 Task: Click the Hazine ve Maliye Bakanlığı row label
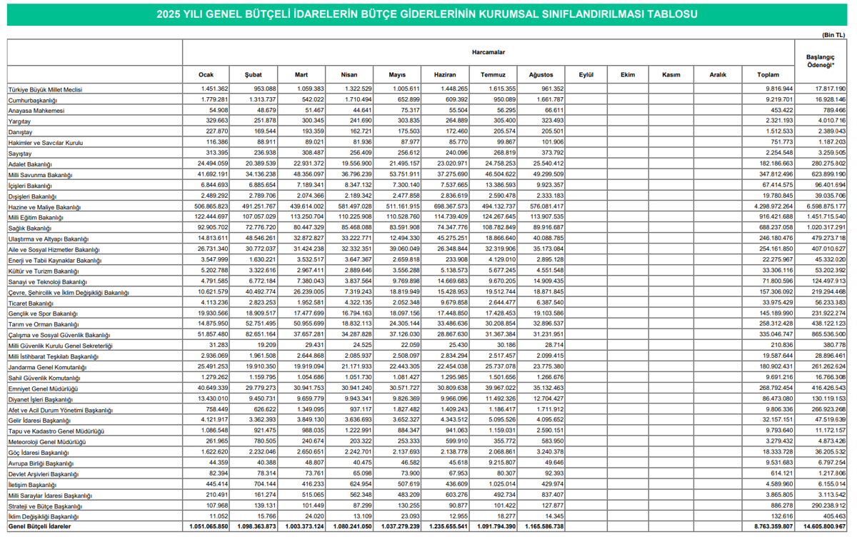click(44, 207)
